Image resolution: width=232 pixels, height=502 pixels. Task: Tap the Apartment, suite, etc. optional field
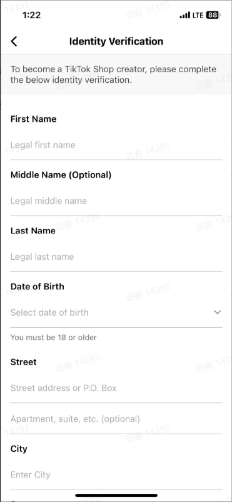(116, 419)
